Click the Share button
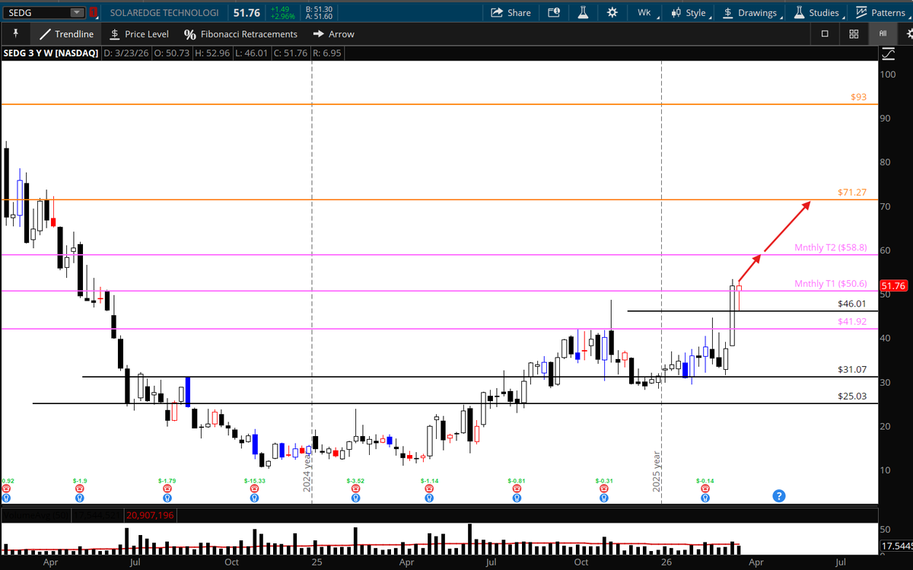The image size is (913, 570). [x=511, y=13]
